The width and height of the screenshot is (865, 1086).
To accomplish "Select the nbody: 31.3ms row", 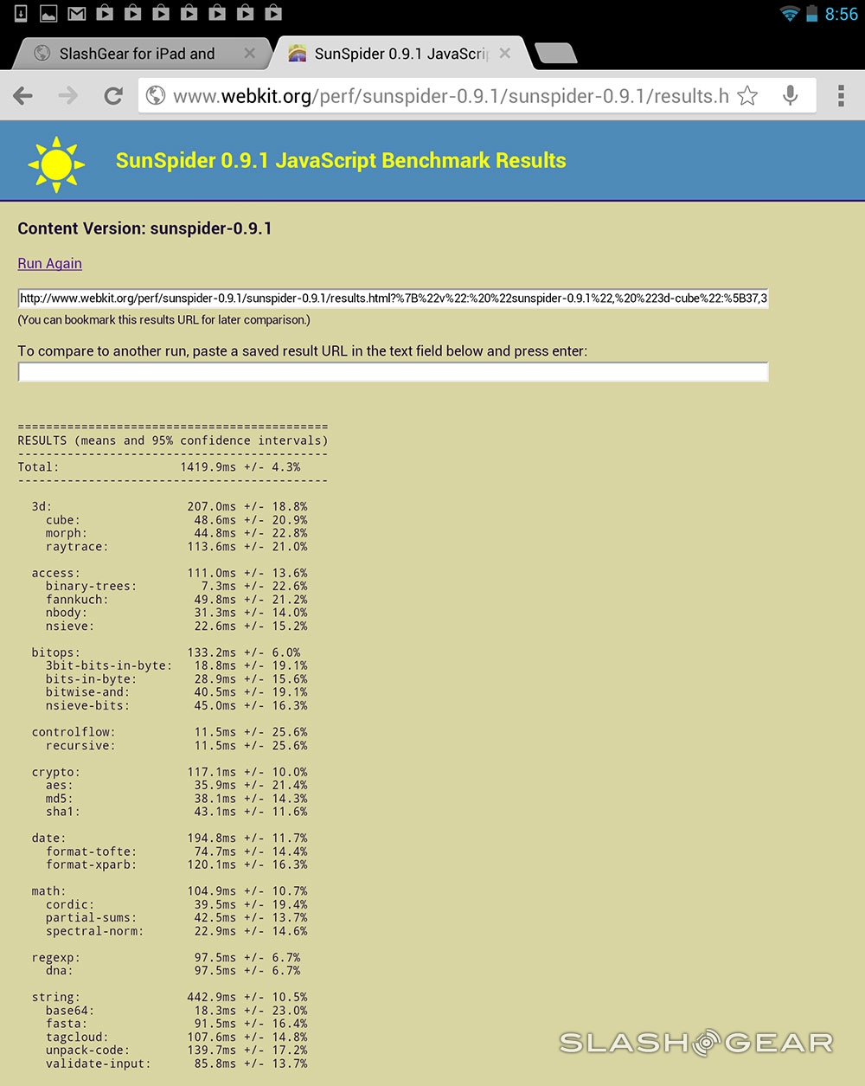I will point(176,613).
